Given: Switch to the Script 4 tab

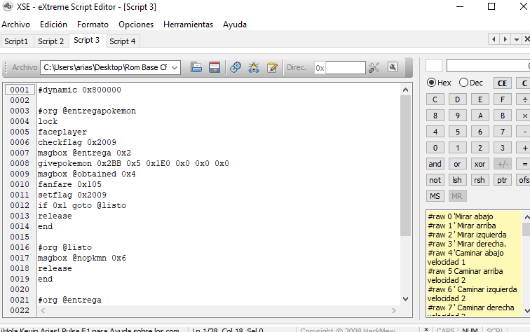Looking at the screenshot, I should click(x=123, y=41).
